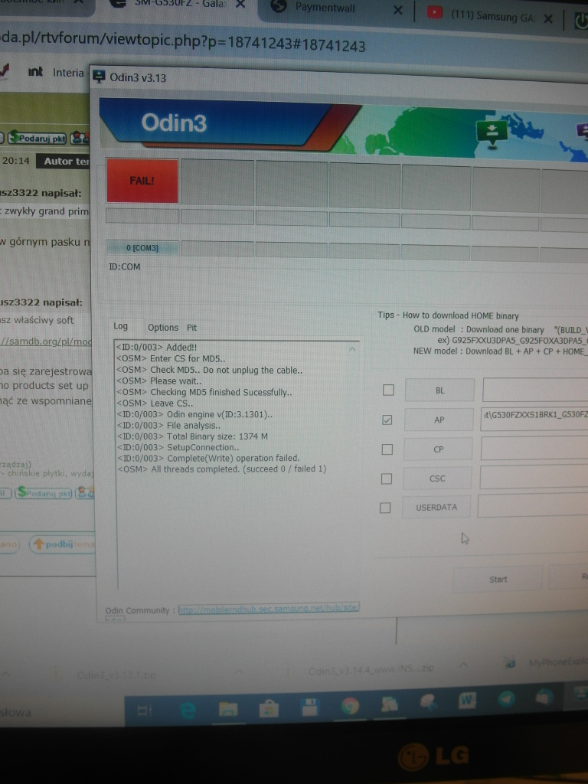Click the upper Podaruj pkt forum button
The height and width of the screenshot is (784, 588).
tap(37, 138)
